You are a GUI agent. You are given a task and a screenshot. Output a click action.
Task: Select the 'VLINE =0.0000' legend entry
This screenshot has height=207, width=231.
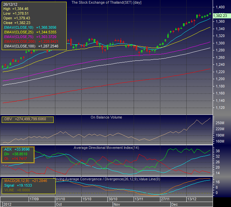point(17,190)
